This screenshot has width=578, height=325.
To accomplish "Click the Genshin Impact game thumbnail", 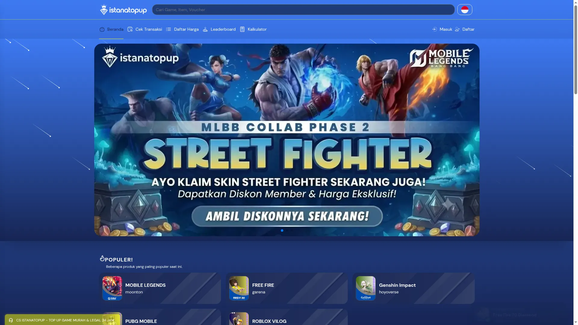I will click(x=366, y=288).
